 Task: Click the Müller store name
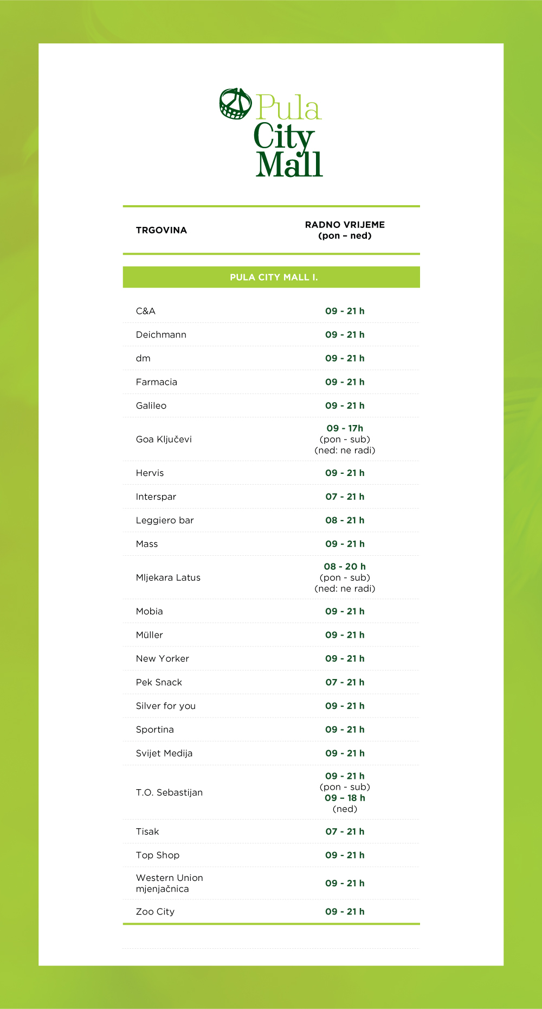pyautogui.click(x=150, y=635)
